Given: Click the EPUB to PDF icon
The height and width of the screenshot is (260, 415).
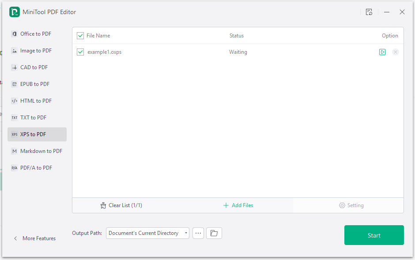Looking at the screenshot, I should [x=15, y=84].
